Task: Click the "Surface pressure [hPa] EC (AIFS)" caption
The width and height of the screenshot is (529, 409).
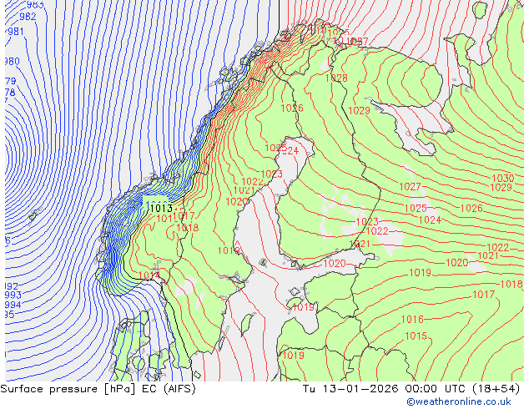Action: click(98, 389)
